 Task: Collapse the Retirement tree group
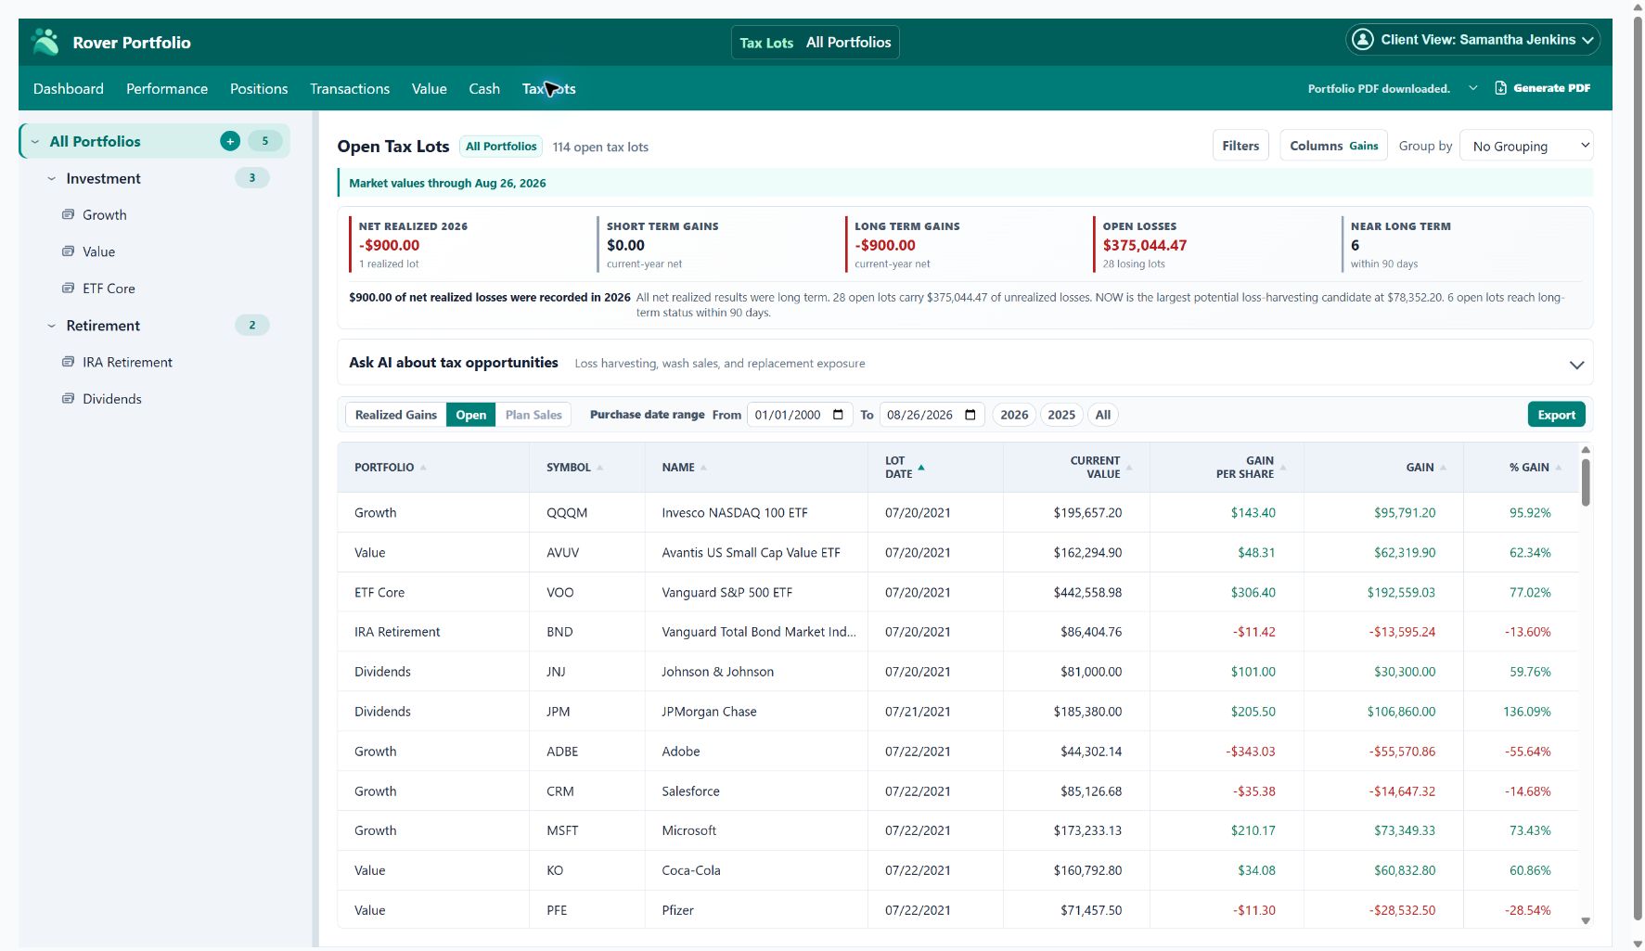[52, 326]
